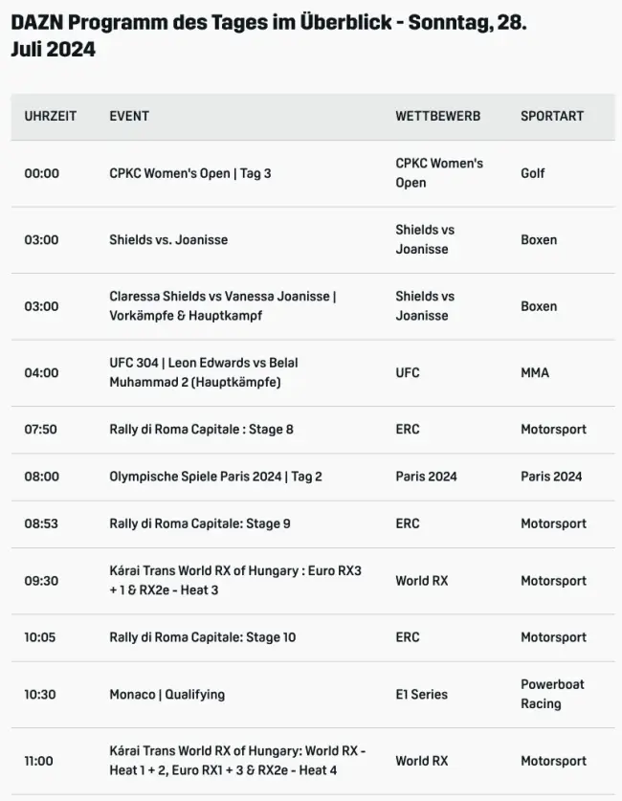
Task: Open the Monaco Qualifying event
Action: click(x=167, y=694)
